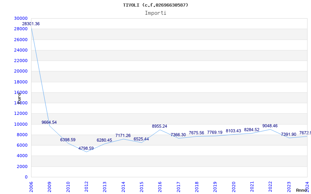Click the x-axis year 2020
This screenshot has width=311, height=194.
pyautogui.click(x=234, y=187)
